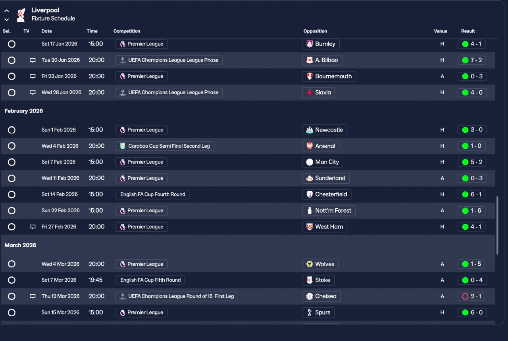This screenshot has width=508, height=341.
Task: Collapse the February 2026 section header
Action: tap(24, 111)
